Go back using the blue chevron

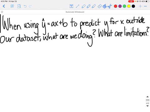pos(4,6)
